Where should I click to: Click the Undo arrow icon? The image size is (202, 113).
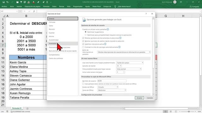(x=7, y=2)
